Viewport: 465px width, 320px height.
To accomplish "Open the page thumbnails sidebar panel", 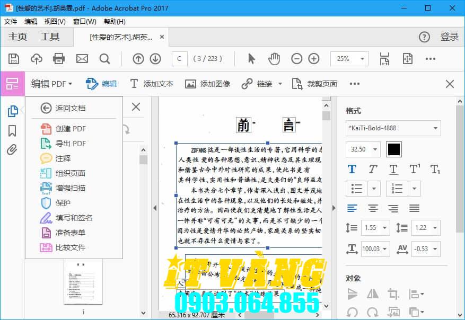I will [12, 112].
